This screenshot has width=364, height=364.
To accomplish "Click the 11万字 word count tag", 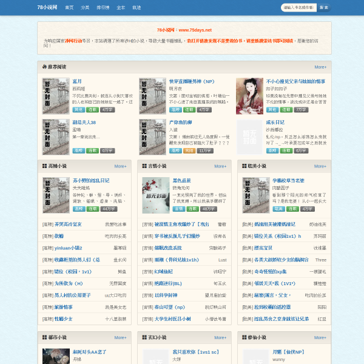I will (x=205, y=150).
